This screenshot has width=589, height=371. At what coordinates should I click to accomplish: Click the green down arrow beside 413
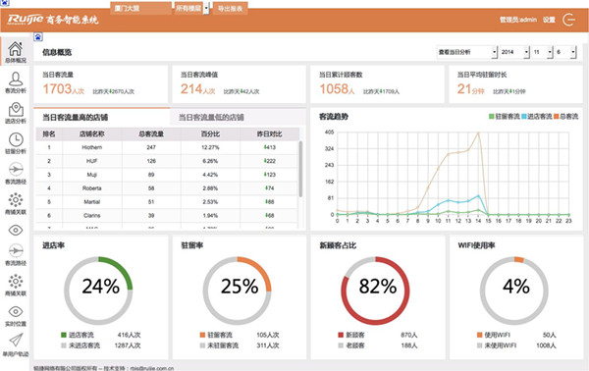[265, 147]
